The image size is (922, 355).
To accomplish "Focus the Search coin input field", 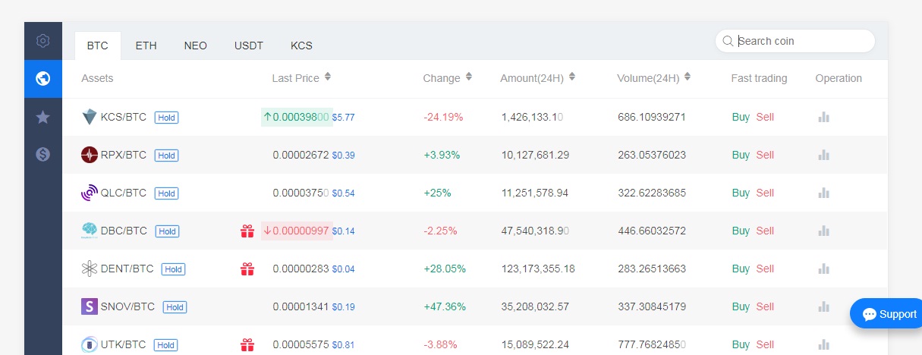I will coord(795,41).
